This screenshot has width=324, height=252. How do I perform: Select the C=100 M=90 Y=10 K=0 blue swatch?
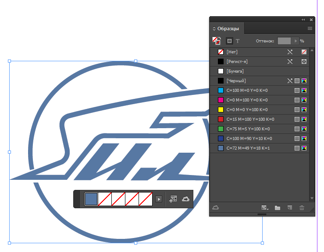[259, 139]
